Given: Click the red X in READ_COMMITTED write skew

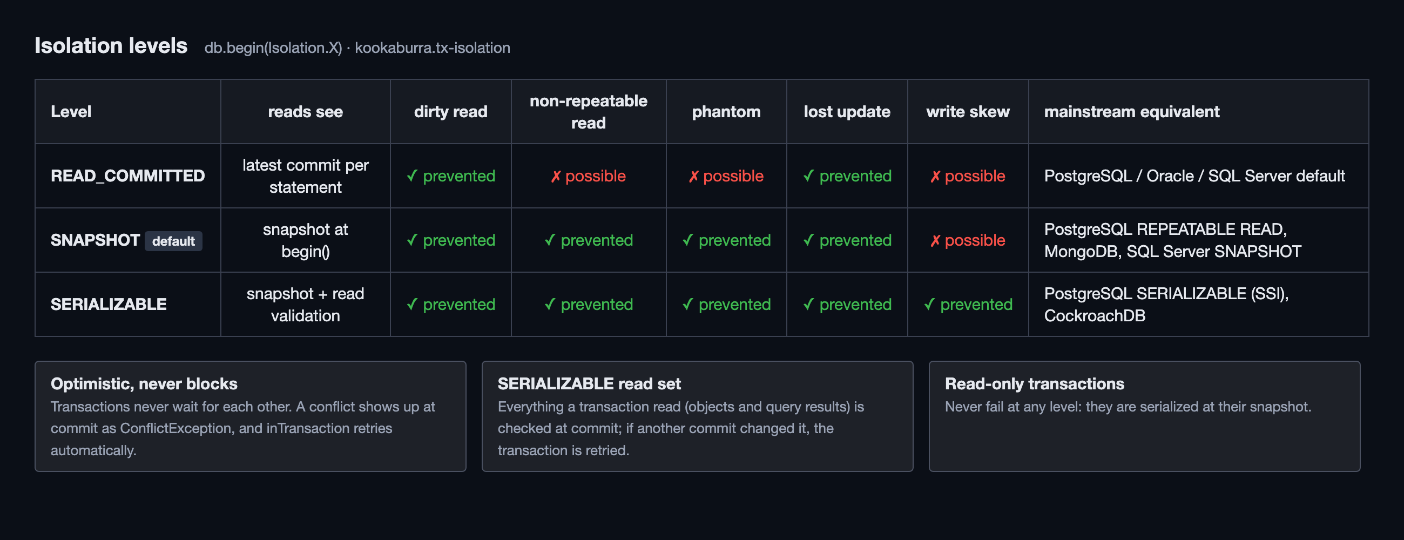Looking at the screenshot, I should pos(935,177).
